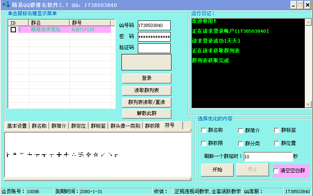Click the star ☆ symbol

(96, 155)
